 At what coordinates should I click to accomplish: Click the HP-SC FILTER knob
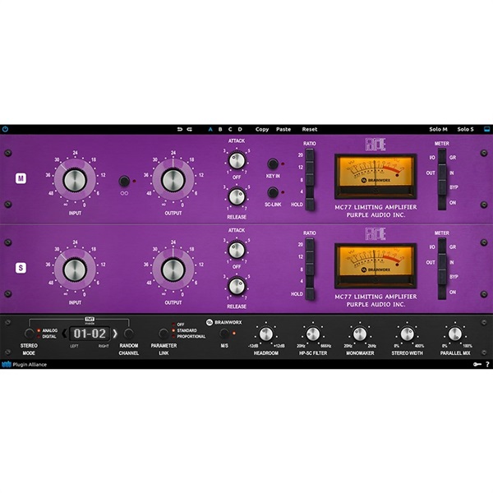313,334
